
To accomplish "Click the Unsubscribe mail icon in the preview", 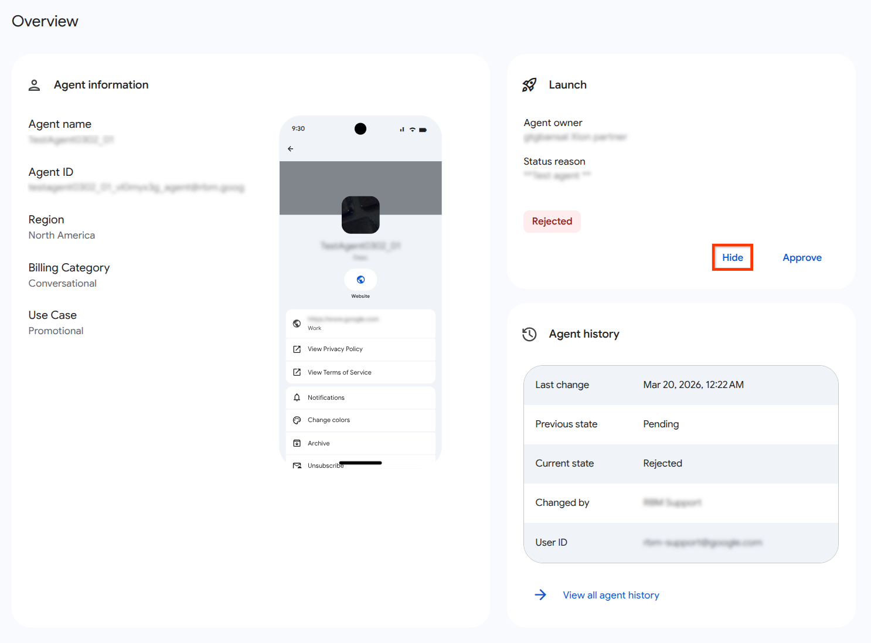I will [x=297, y=464].
